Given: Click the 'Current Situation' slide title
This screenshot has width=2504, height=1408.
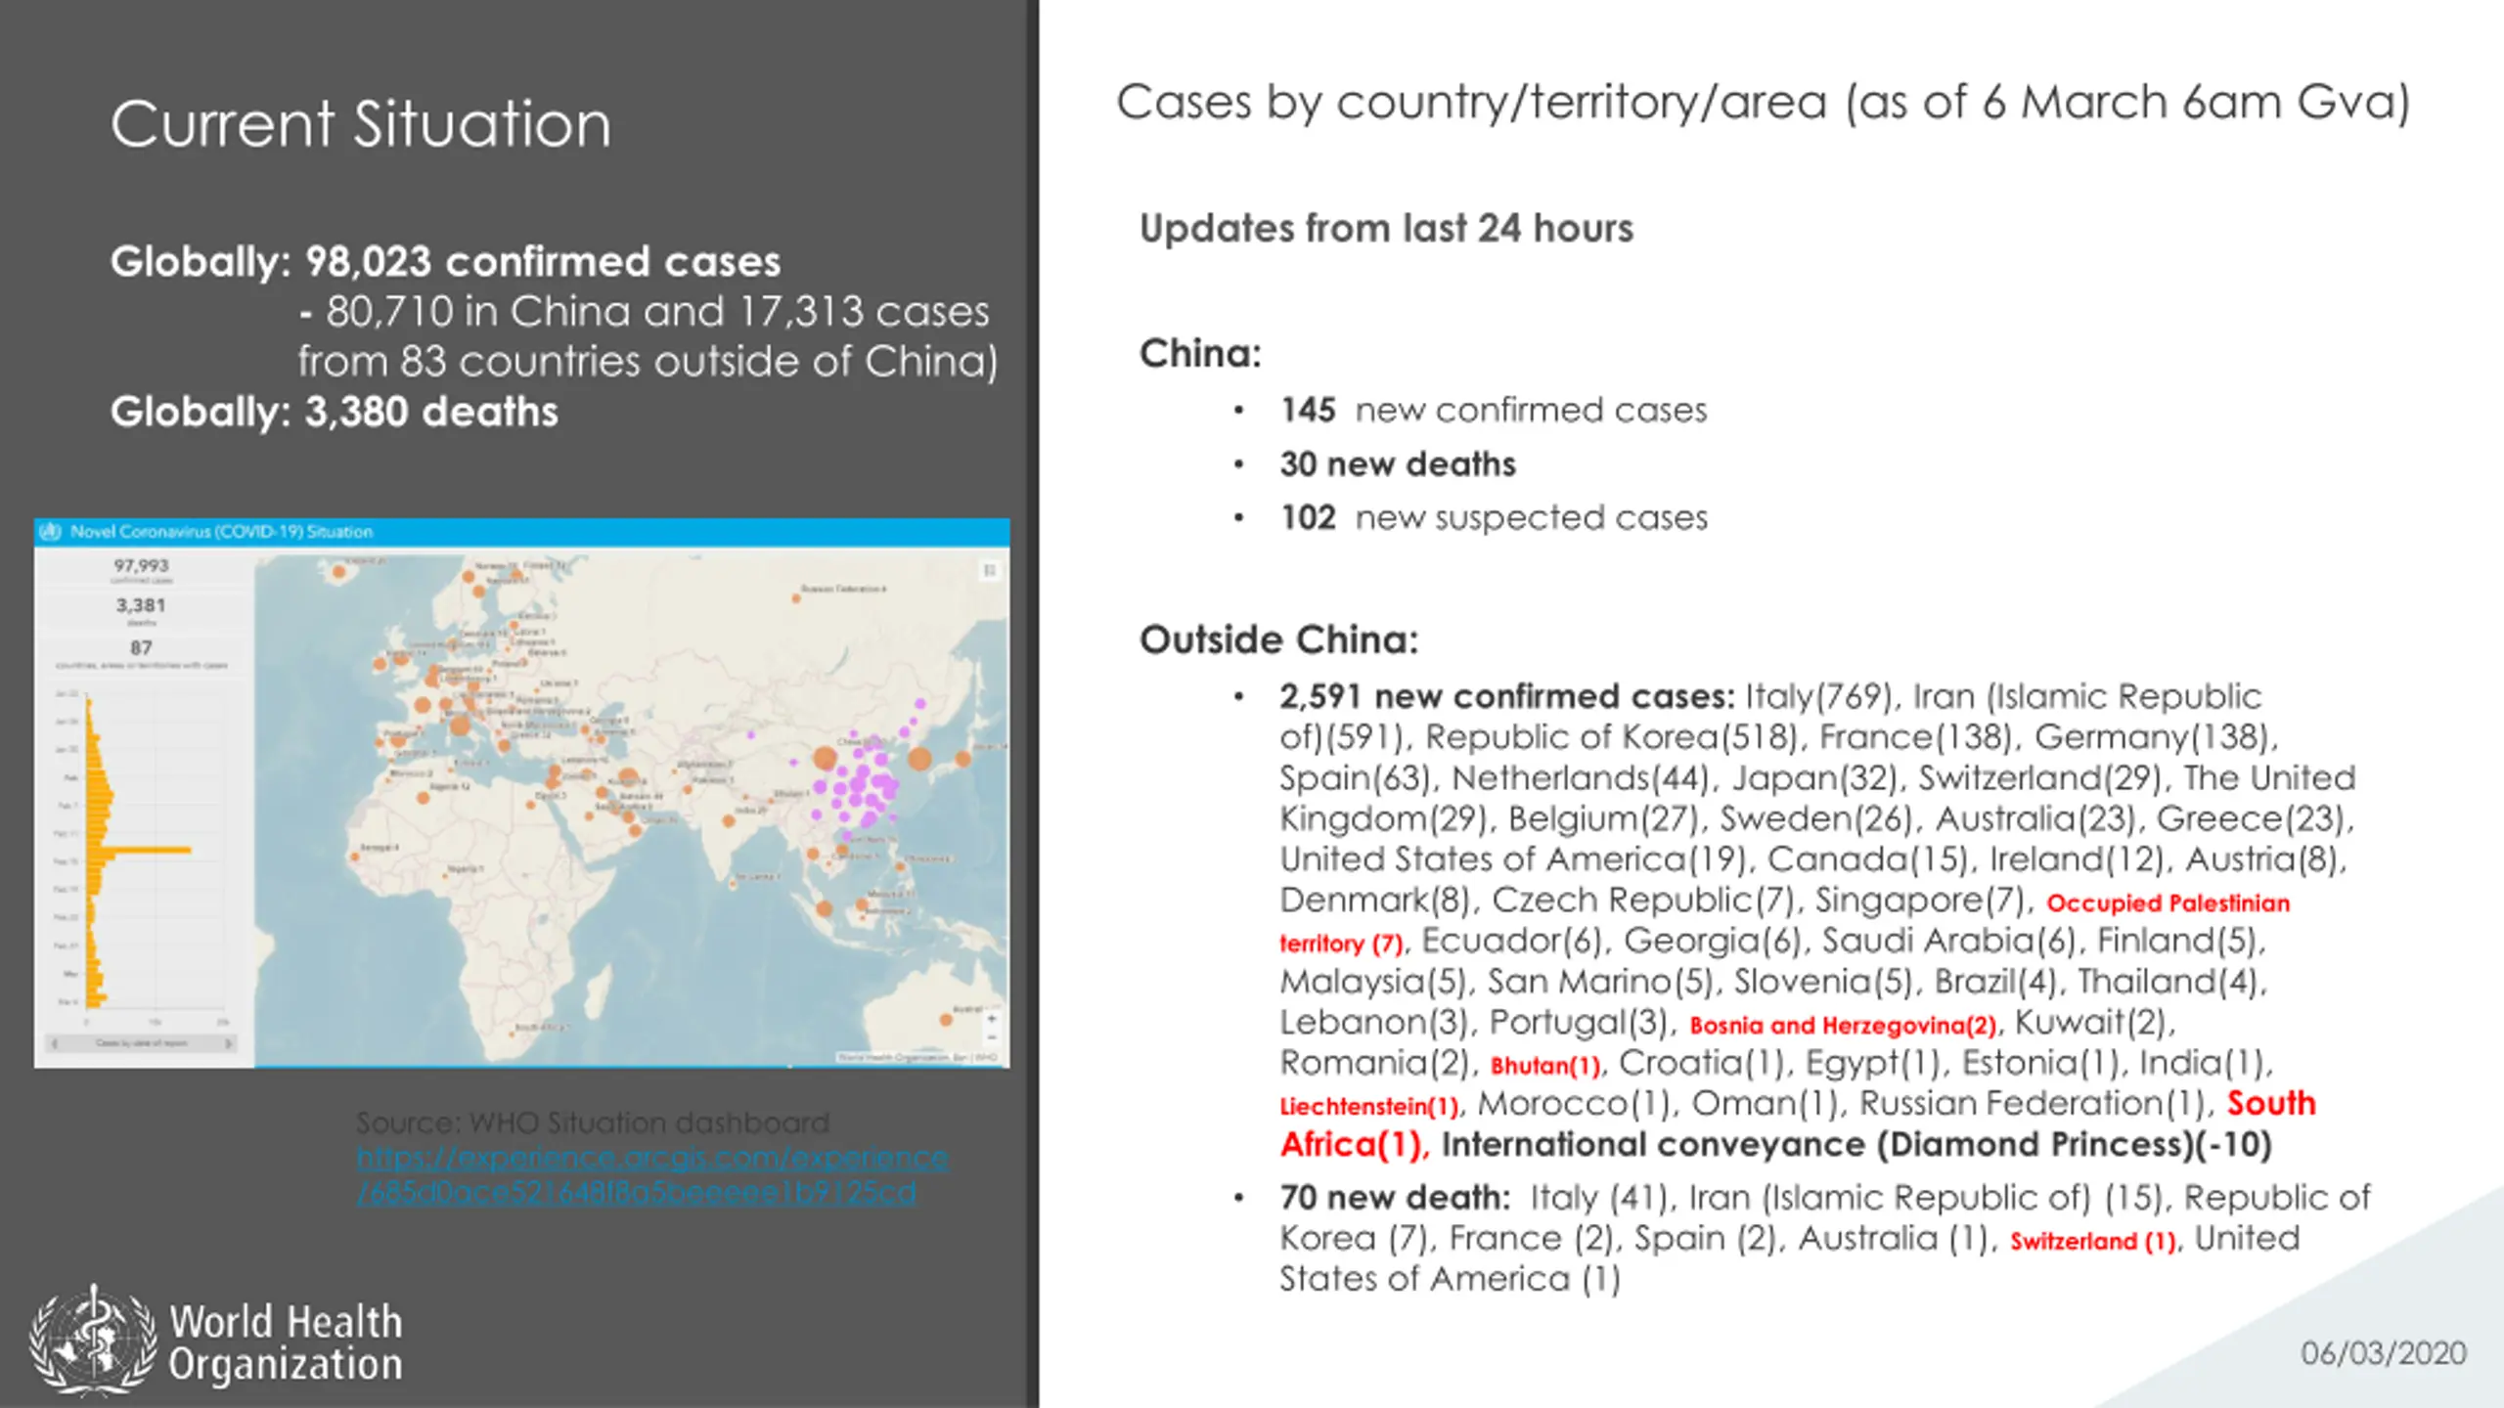Looking at the screenshot, I should click(361, 124).
